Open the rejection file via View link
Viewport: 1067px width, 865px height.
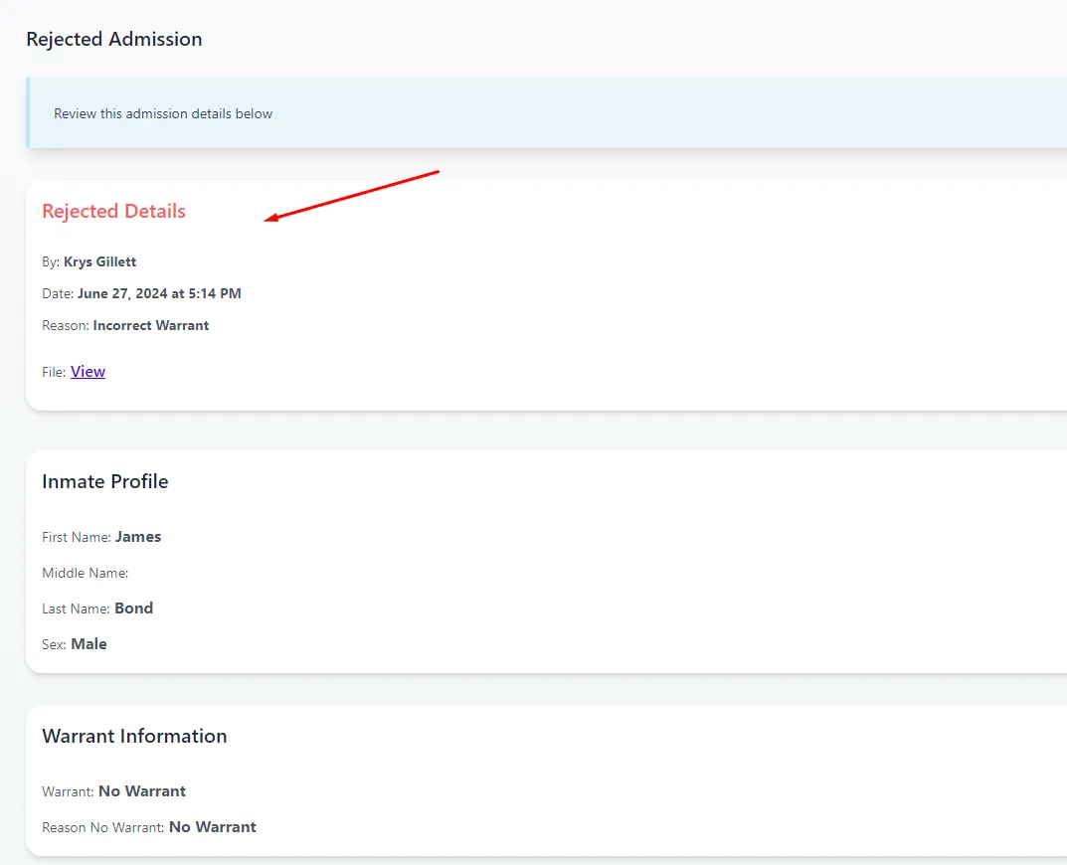(88, 371)
